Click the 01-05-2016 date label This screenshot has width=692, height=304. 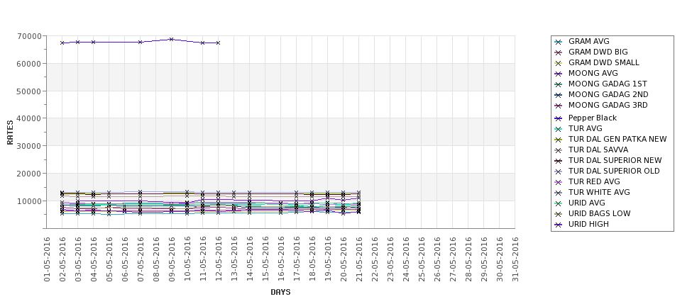click(x=47, y=259)
